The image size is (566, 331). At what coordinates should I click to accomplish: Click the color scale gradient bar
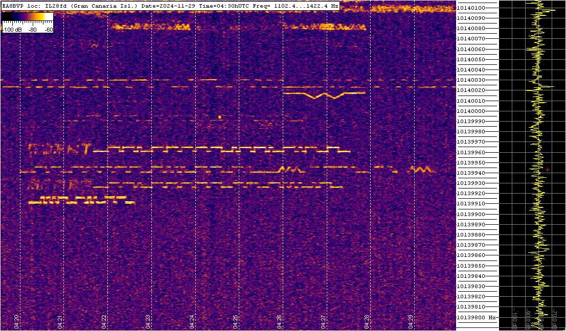[28, 16]
